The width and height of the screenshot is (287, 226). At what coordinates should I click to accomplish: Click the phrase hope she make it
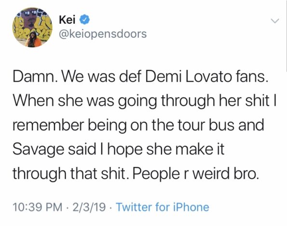tap(166, 149)
